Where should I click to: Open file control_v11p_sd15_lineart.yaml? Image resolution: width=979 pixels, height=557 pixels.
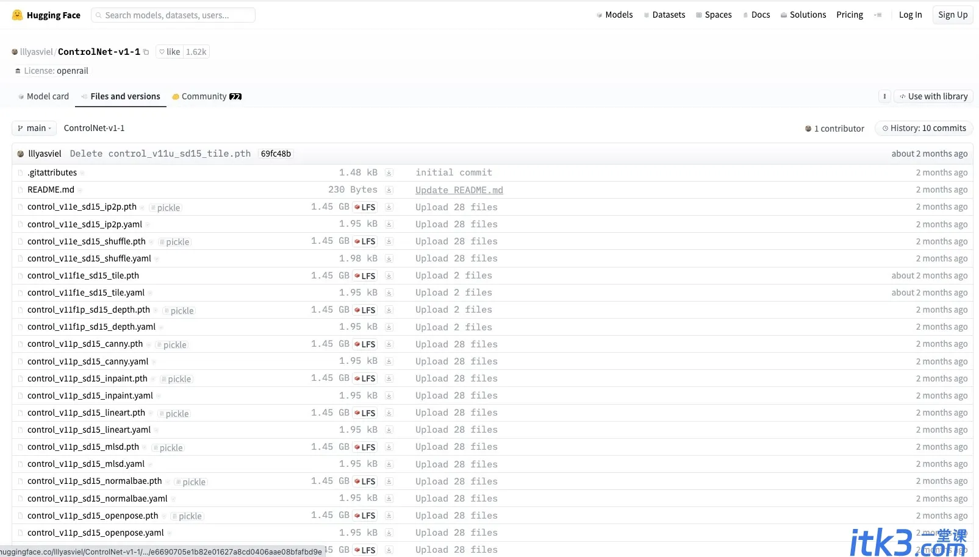pos(89,430)
